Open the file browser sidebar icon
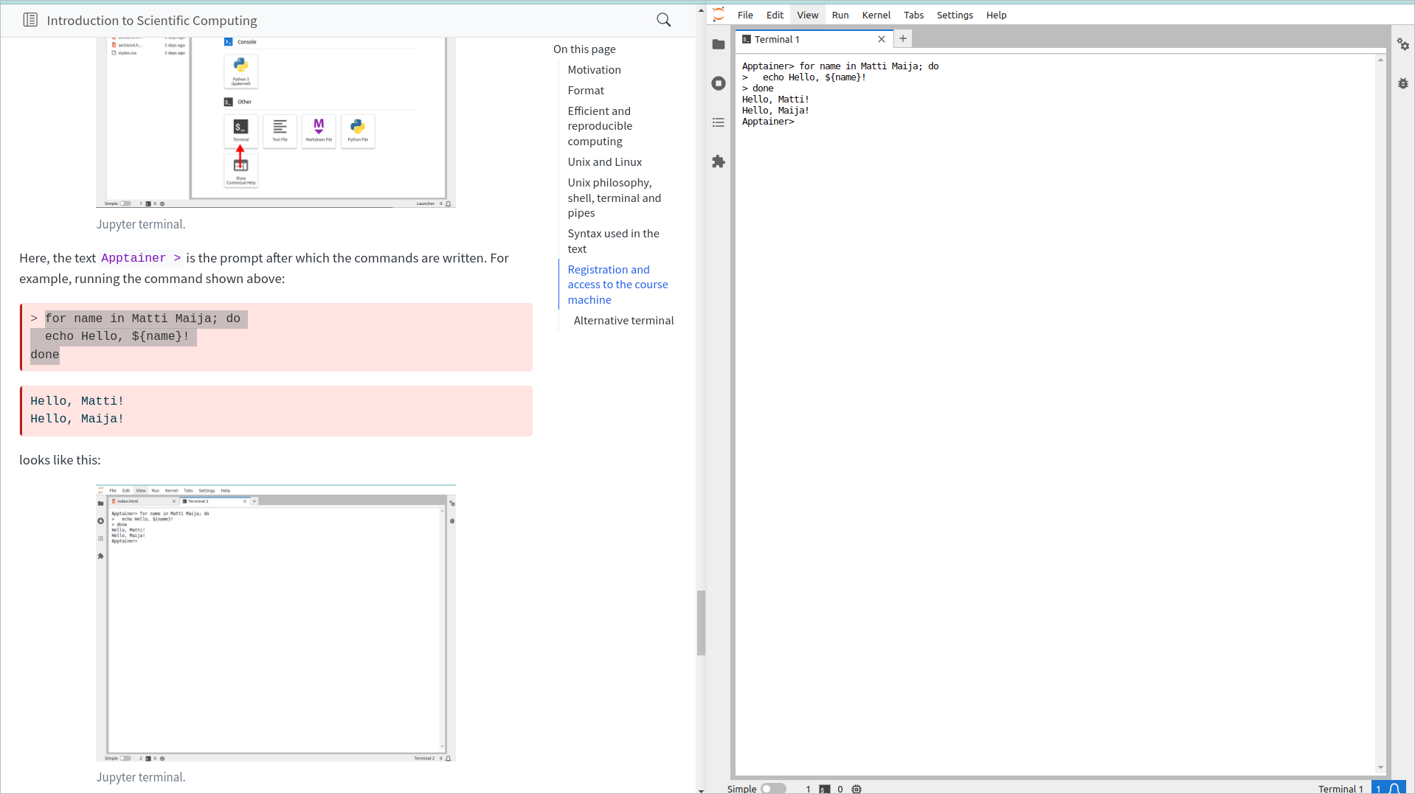Viewport: 1415px width, 794px height. [x=719, y=44]
